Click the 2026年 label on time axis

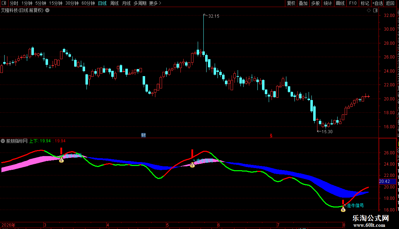pyautogui.click(x=8, y=225)
